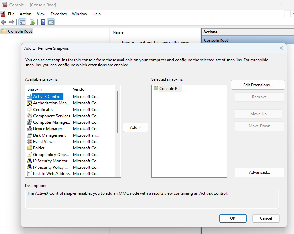Image resolution: width=294 pixels, height=234 pixels.
Task: Click the Available snap-ins vertical scrollbar
Action: point(118,112)
